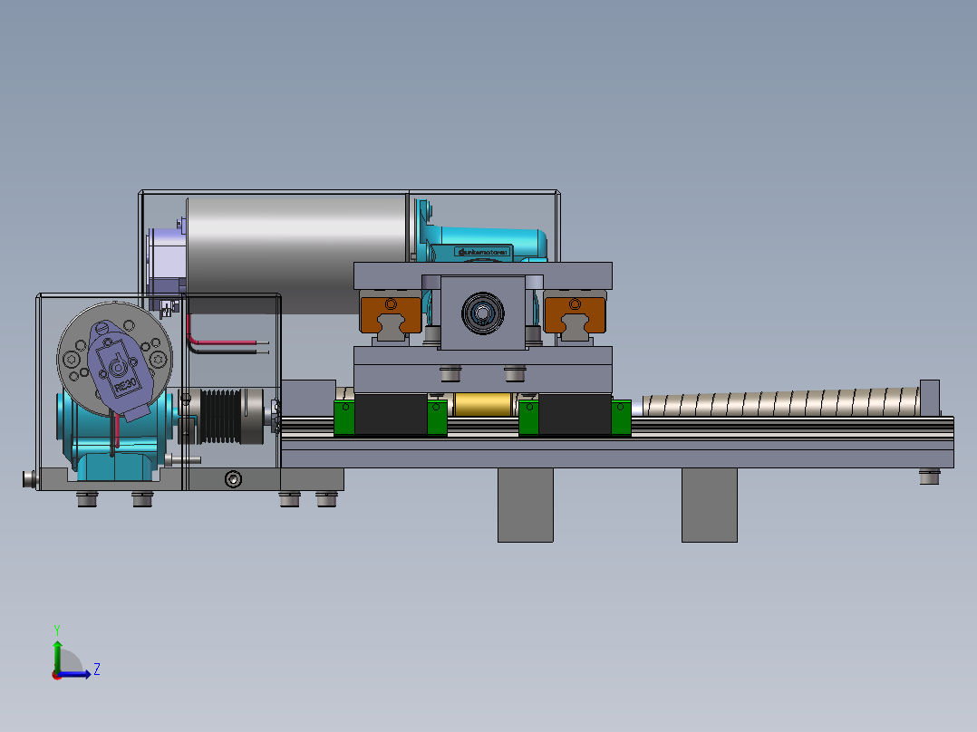
Task: Click the dunkermotoren label on cyan gearbox
Action: (x=484, y=253)
